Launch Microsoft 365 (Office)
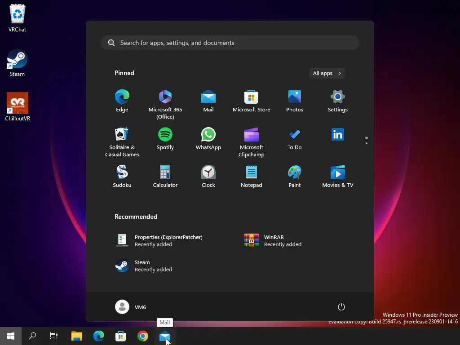This screenshot has width=460, height=345. pyautogui.click(x=165, y=104)
